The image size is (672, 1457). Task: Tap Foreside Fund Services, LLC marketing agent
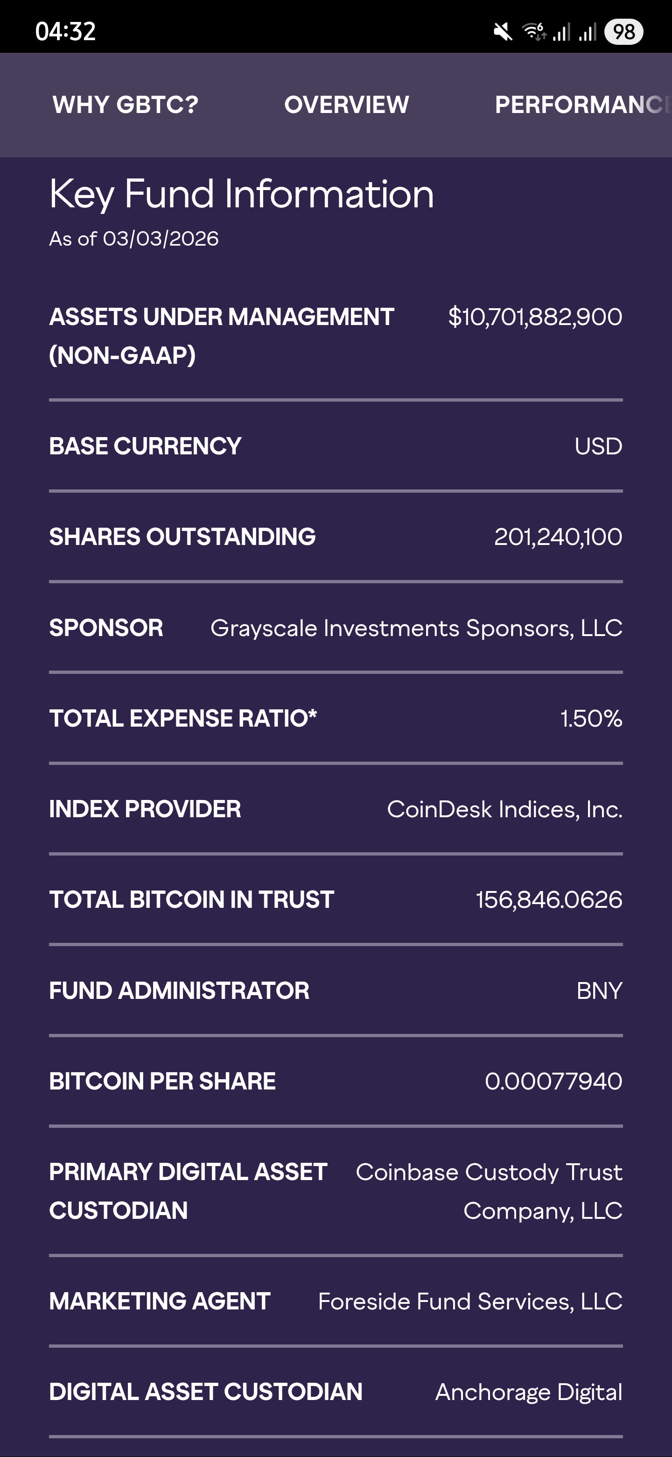pyautogui.click(x=469, y=1301)
